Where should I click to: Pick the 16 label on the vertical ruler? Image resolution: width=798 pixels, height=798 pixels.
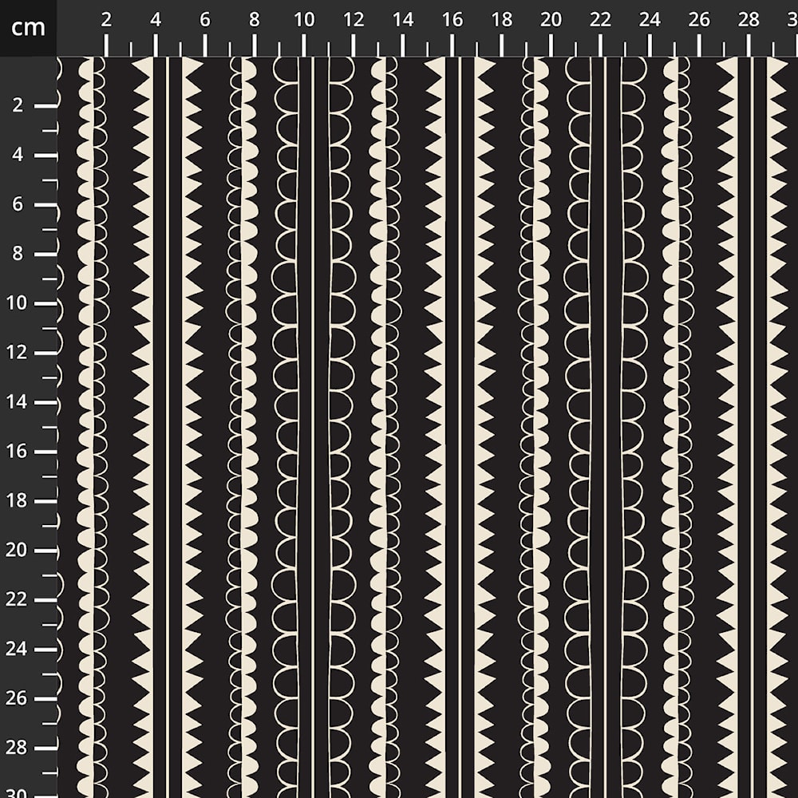tap(16, 451)
